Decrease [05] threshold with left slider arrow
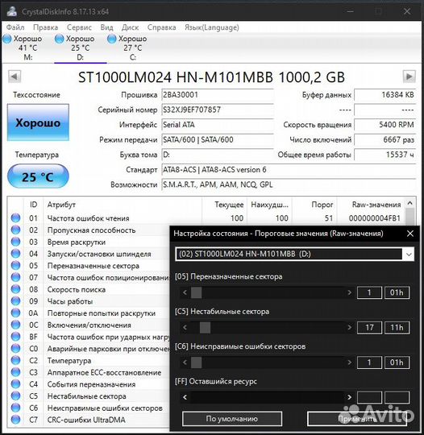 click(x=185, y=292)
